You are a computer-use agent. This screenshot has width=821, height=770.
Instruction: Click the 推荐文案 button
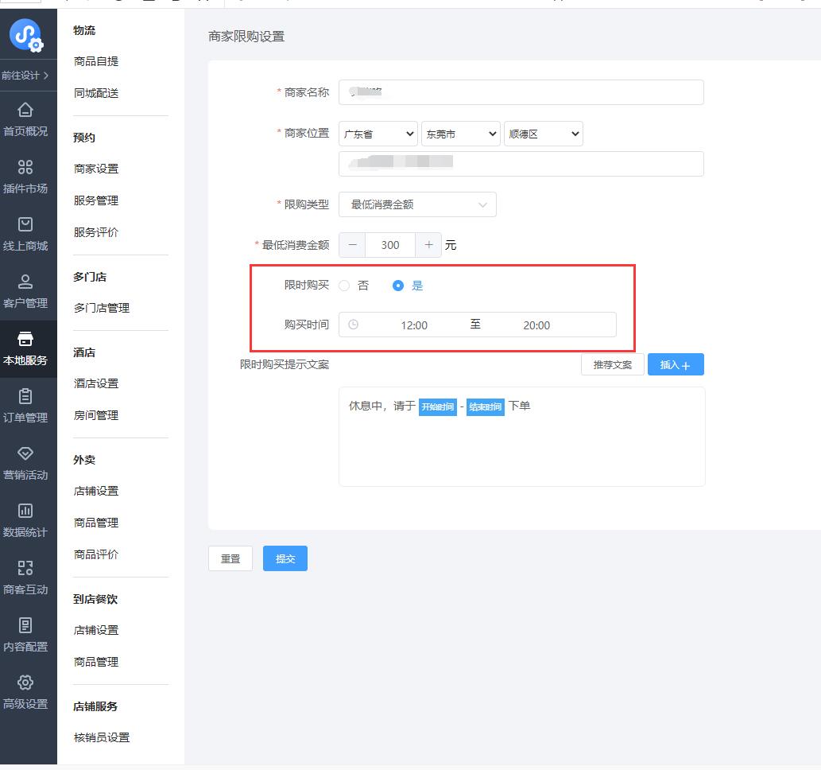point(612,365)
